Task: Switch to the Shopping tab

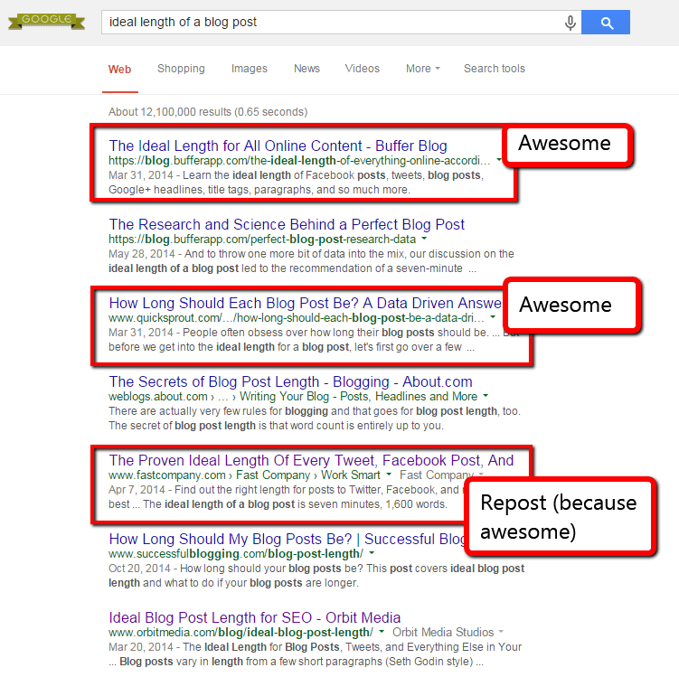Action: [x=181, y=69]
